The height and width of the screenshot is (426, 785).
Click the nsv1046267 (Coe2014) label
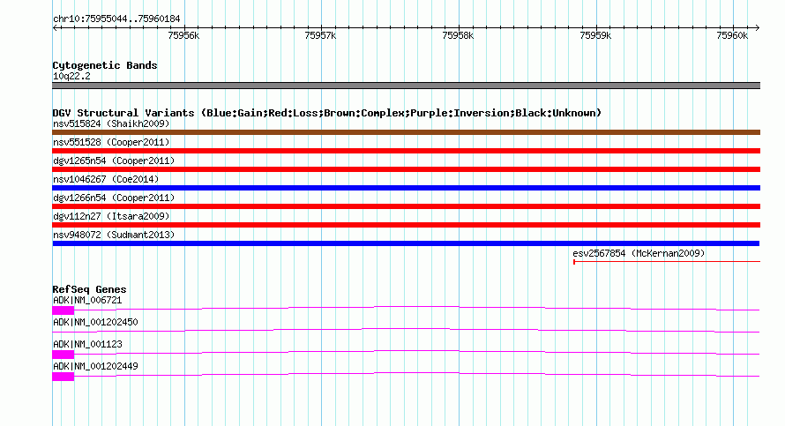[x=106, y=179]
